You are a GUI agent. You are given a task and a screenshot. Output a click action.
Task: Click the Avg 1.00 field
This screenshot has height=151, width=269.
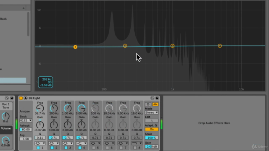(x=26, y=139)
